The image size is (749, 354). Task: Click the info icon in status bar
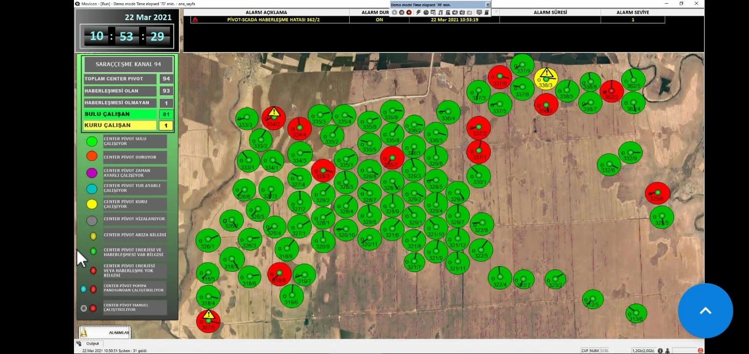[x=660, y=350]
